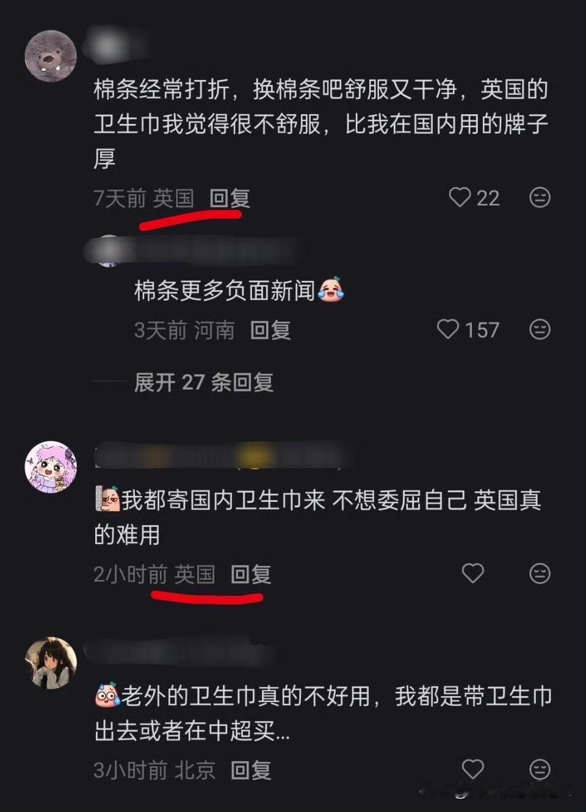Screen dimensions: 586x812
Task: Reply to the 2小时前 英国 comment
Action: pyautogui.click(x=251, y=574)
